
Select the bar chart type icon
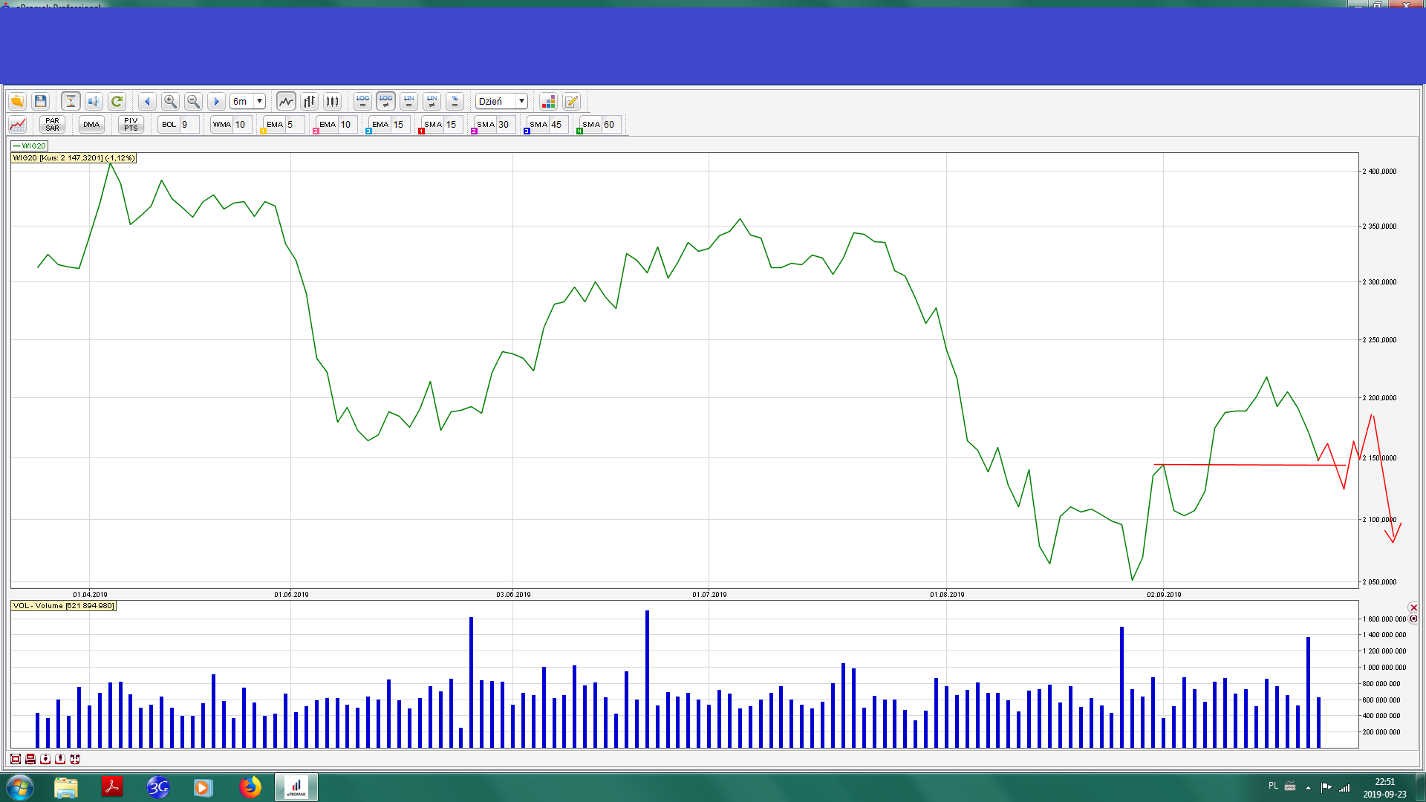310,102
